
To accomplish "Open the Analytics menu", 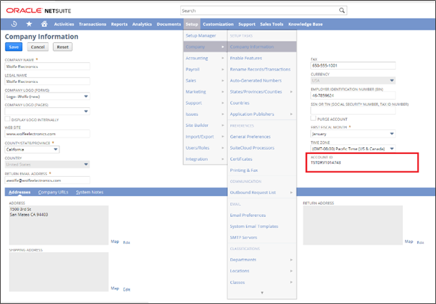I will click(142, 24).
